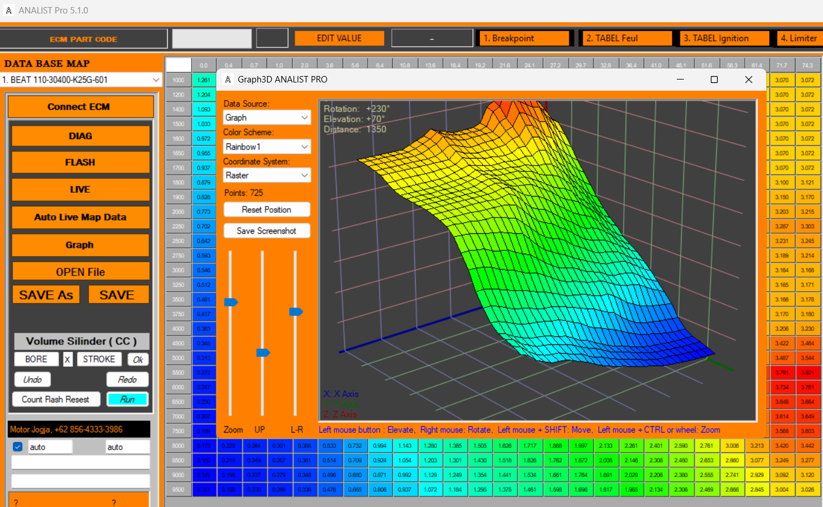Click the cyan Run button
This screenshot has width=823, height=507.
tap(127, 399)
